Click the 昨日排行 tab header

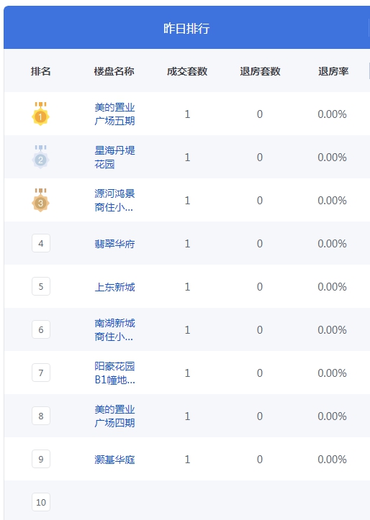[186, 28]
